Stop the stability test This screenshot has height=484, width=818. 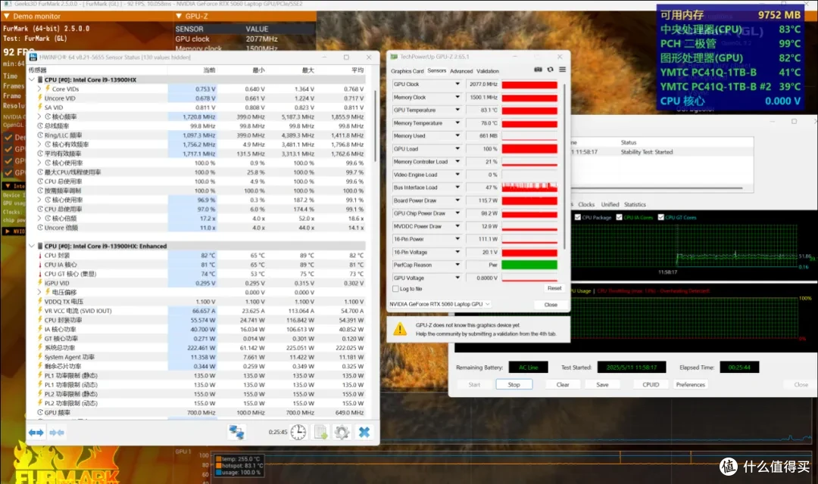pyautogui.click(x=514, y=384)
